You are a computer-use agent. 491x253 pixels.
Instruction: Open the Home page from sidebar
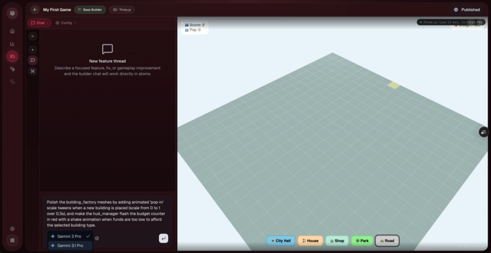click(x=12, y=31)
